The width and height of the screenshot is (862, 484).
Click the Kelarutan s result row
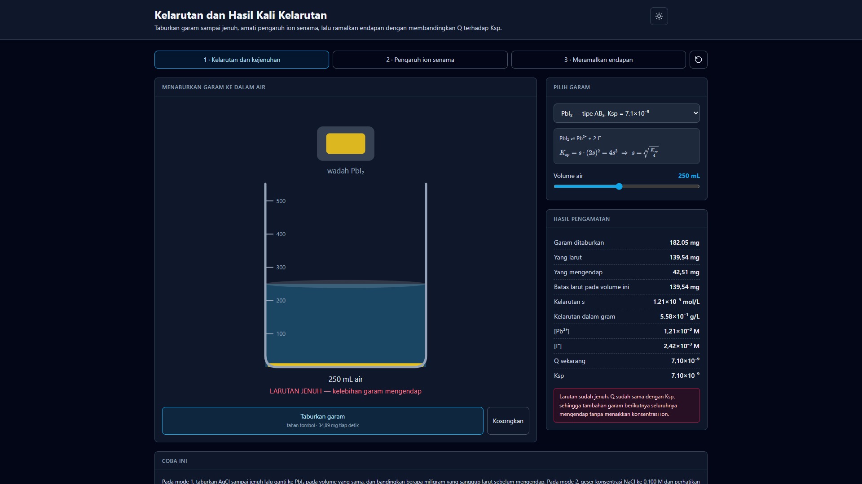(x=626, y=302)
